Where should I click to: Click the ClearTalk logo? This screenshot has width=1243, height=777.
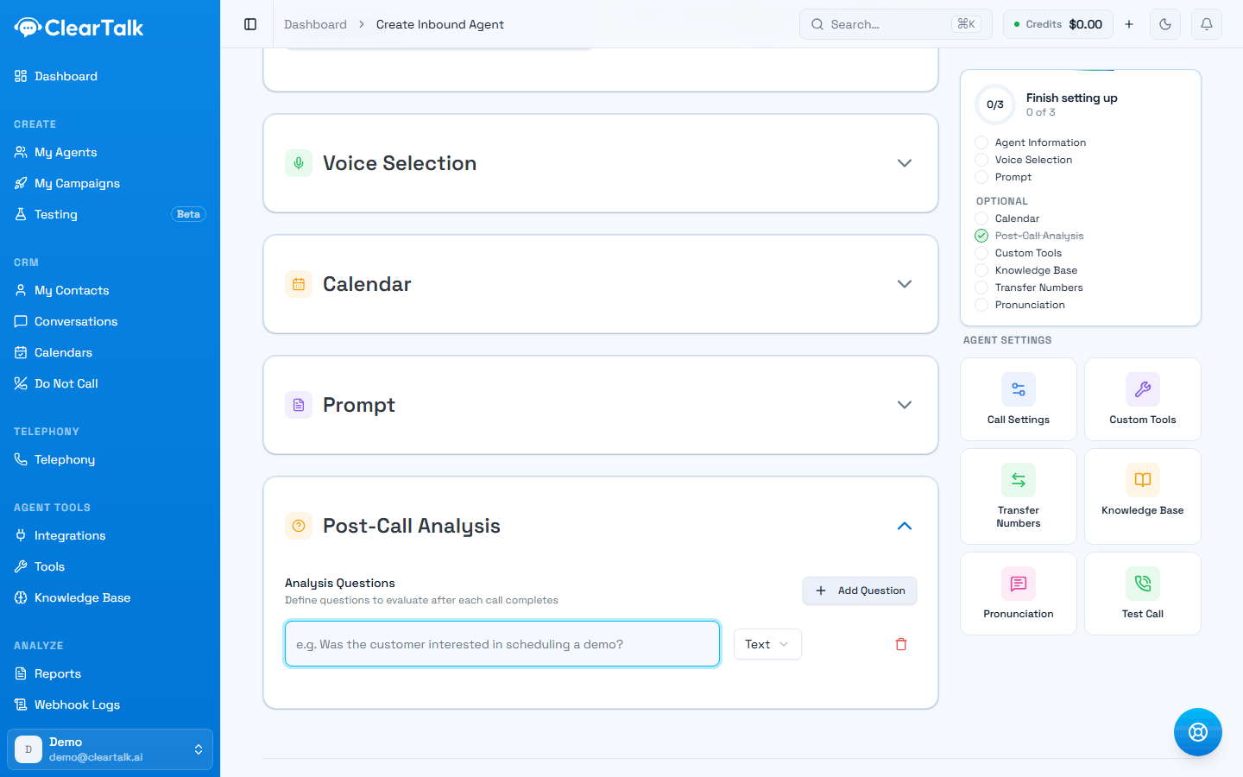(x=79, y=28)
